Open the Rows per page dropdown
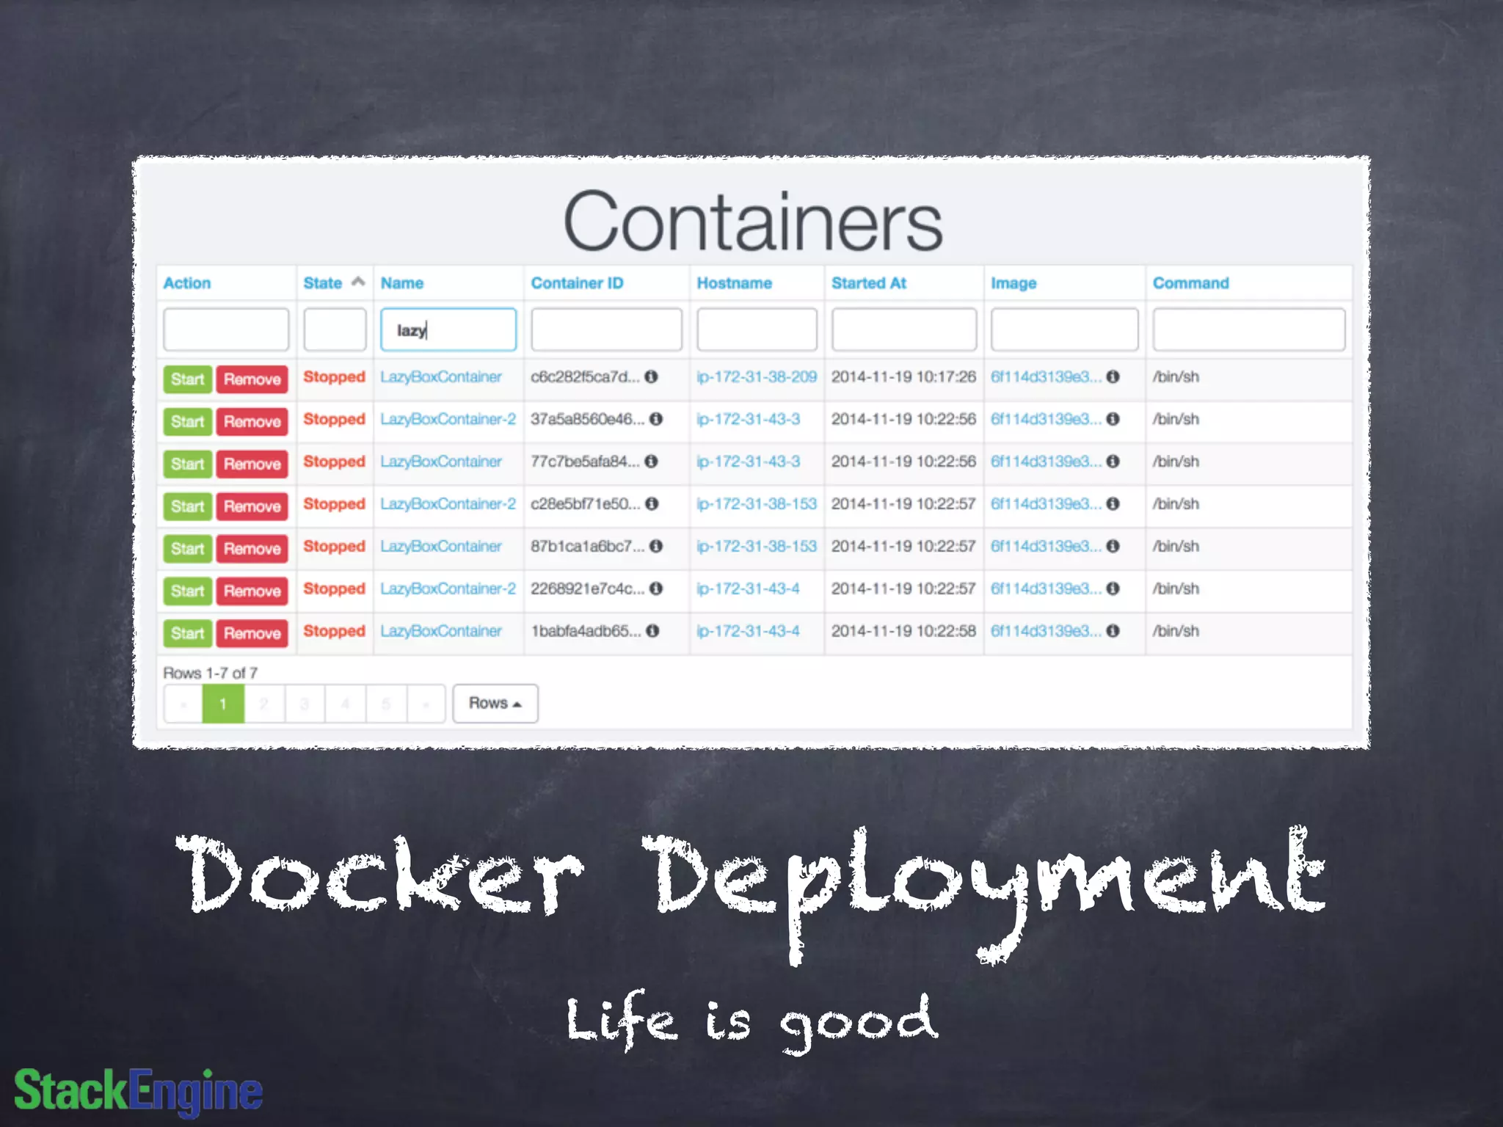This screenshot has height=1127, width=1503. [495, 704]
